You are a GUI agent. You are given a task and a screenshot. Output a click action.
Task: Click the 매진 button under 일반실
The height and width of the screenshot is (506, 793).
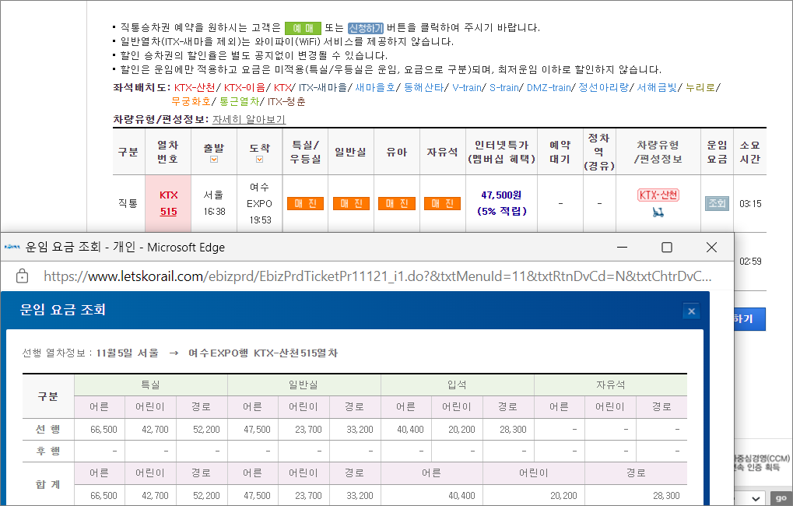351,203
